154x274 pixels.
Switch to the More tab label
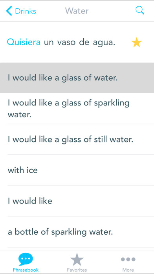128,270
